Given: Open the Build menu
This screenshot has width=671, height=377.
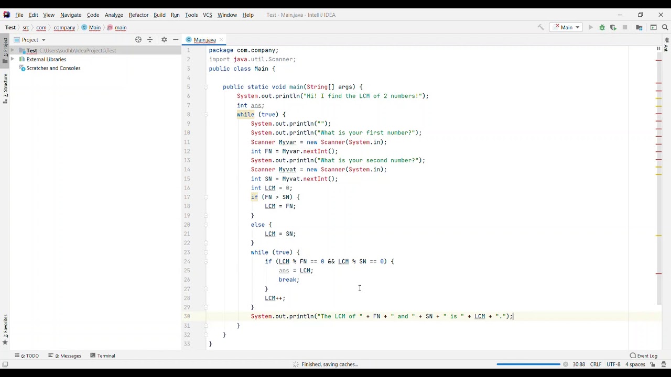Looking at the screenshot, I should (x=159, y=15).
